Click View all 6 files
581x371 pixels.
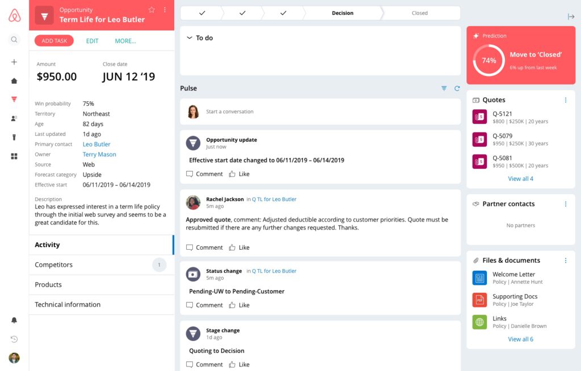521,339
